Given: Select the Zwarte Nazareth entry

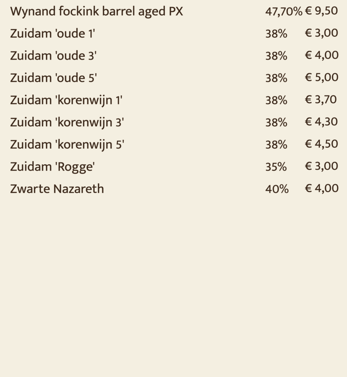Looking at the screenshot, I should point(57,189).
